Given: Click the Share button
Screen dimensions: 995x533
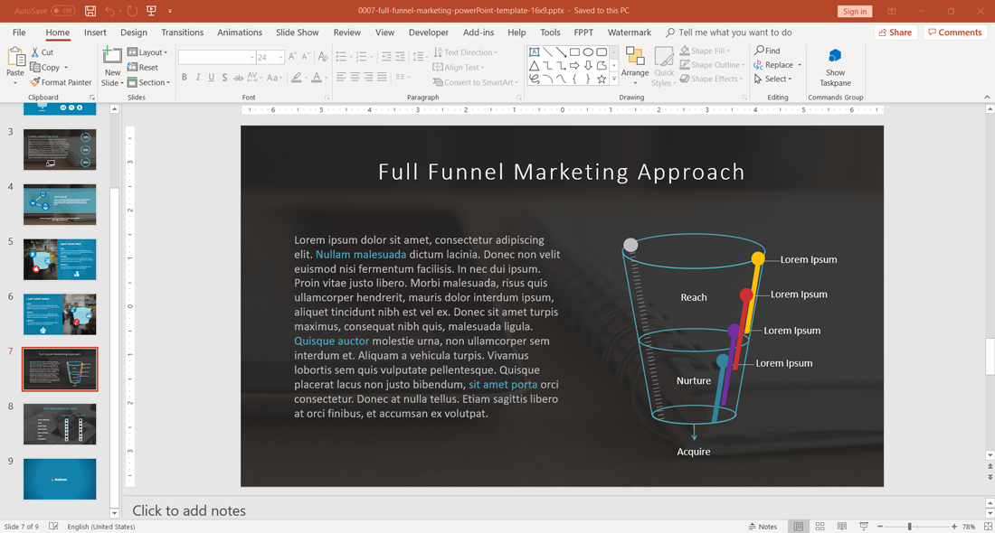Looking at the screenshot, I should point(894,33).
